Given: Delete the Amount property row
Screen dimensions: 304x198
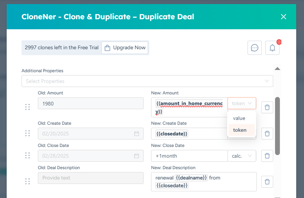Looking at the screenshot, I should tap(267, 107).
